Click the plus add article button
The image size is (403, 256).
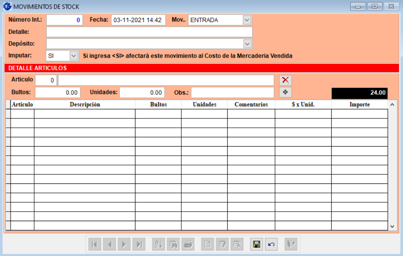(x=285, y=93)
